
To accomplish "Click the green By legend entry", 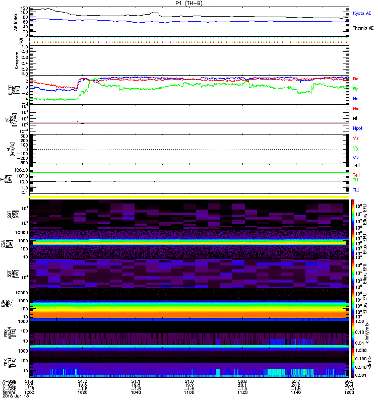I will [x=355, y=89].
